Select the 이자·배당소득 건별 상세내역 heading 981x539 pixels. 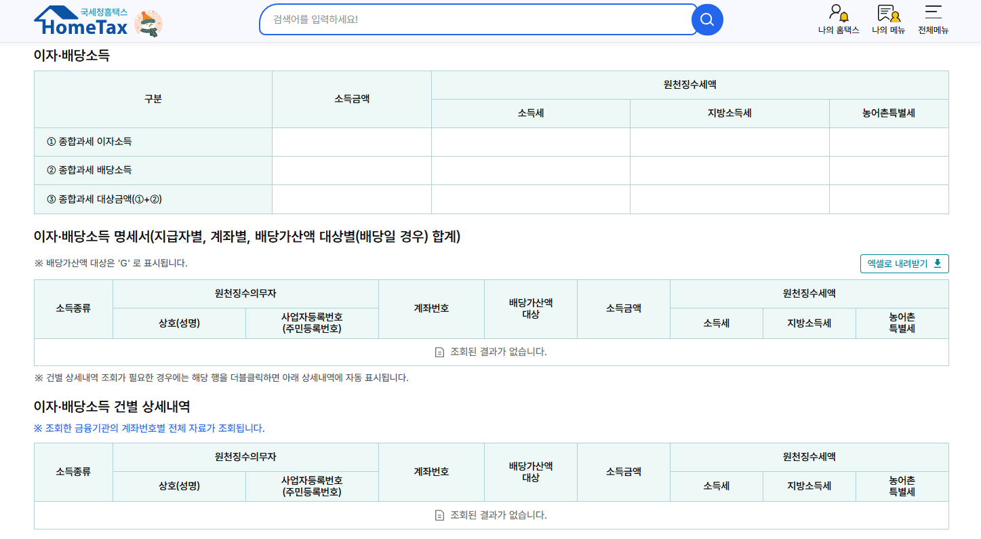point(112,407)
